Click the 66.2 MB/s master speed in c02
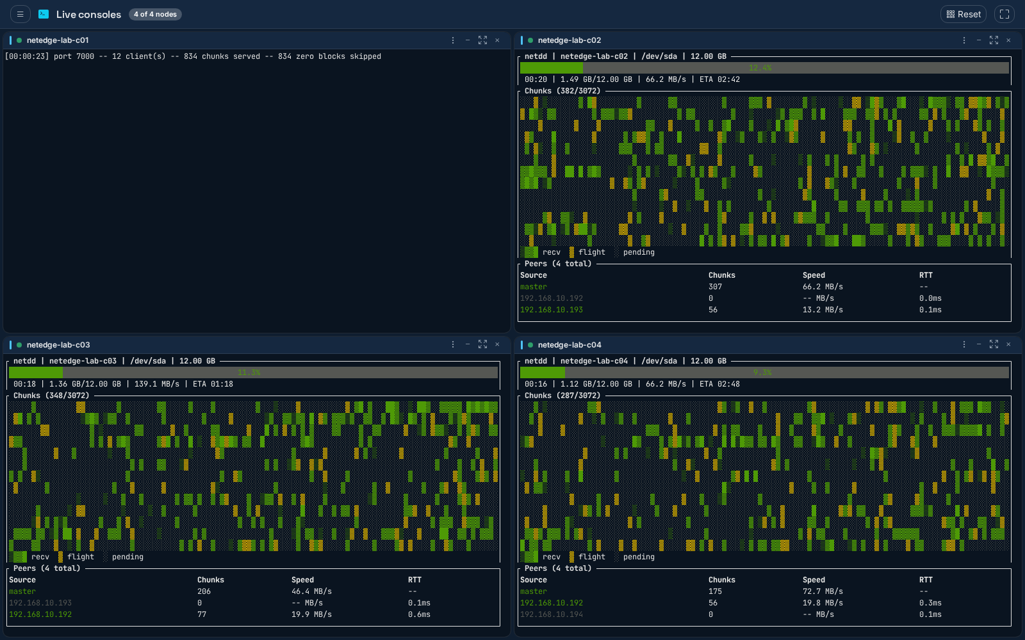 [x=823, y=287]
